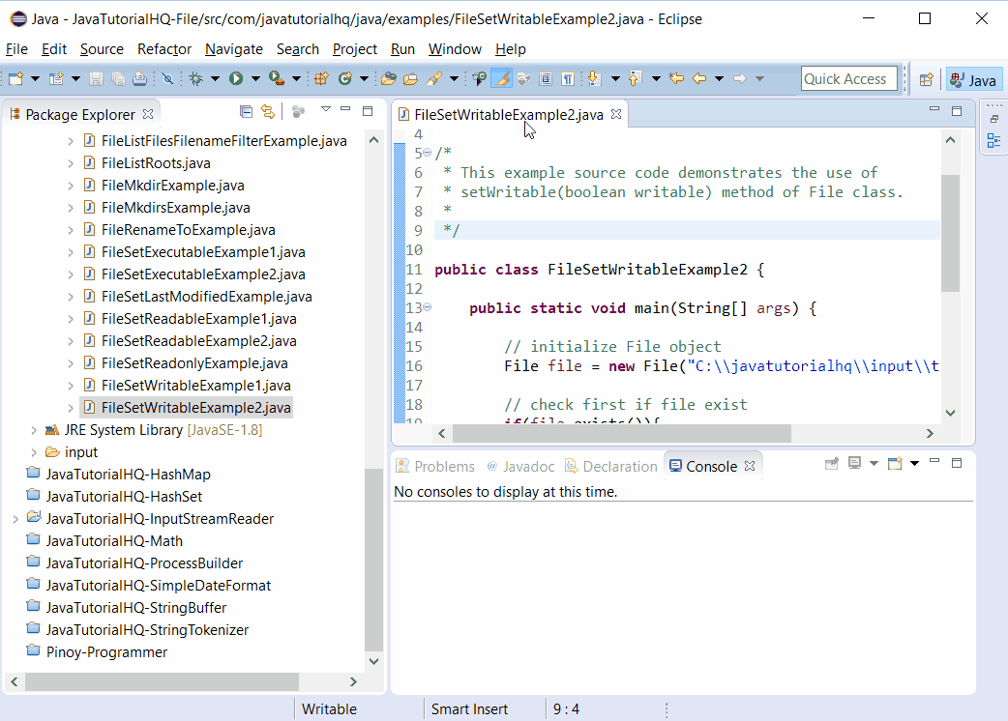Viewport: 1008px width, 721px height.
Task: Toggle the editor breadcrumb icon
Action: point(479,79)
